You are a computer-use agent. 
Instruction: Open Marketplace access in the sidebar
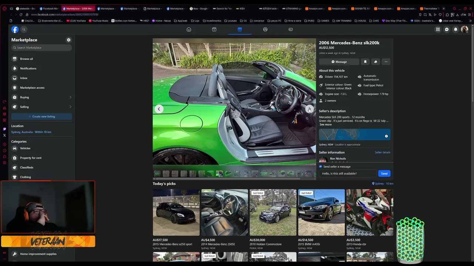[x=41, y=88]
